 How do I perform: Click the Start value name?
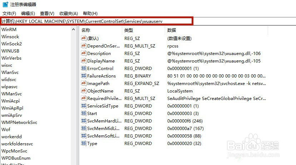tap(92, 114)
